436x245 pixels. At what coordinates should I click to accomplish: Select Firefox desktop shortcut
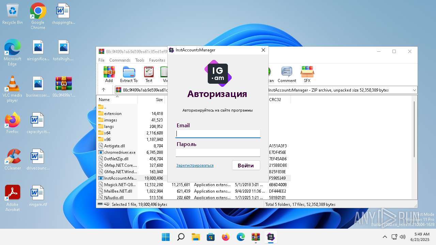click(x=13, y=123)
